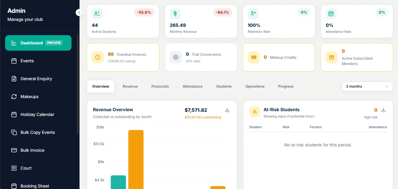Click the Monthly Revenue dollar icon

point(175,14)
